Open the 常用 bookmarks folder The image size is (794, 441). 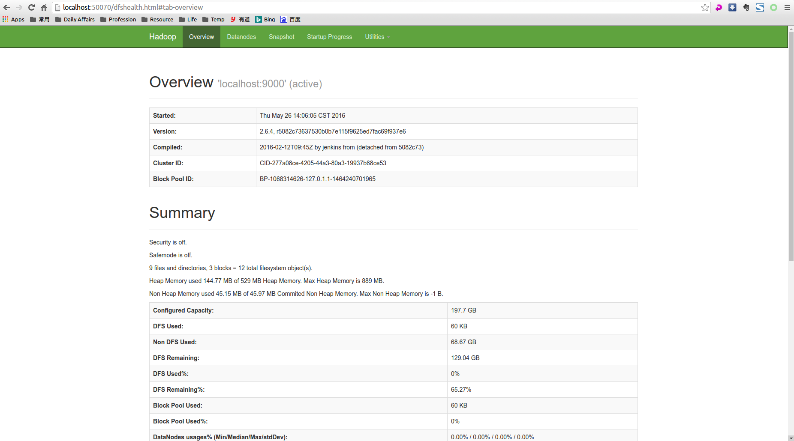coord(40,19)
